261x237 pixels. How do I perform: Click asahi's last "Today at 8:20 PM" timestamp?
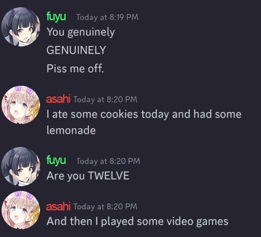pyautogui.click(x=105, y=206)
